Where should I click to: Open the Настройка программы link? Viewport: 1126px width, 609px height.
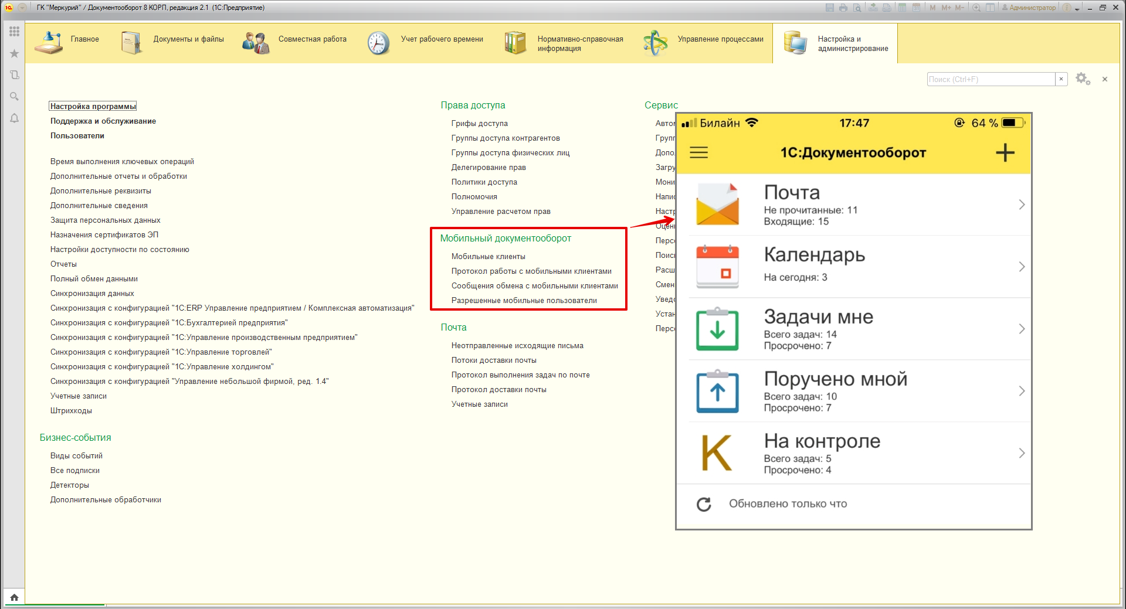click(93, 106)
